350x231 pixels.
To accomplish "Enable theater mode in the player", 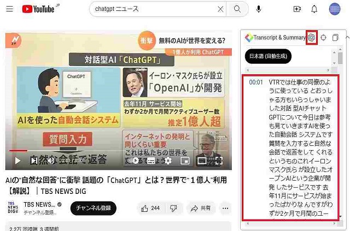I will click(202, 161).
